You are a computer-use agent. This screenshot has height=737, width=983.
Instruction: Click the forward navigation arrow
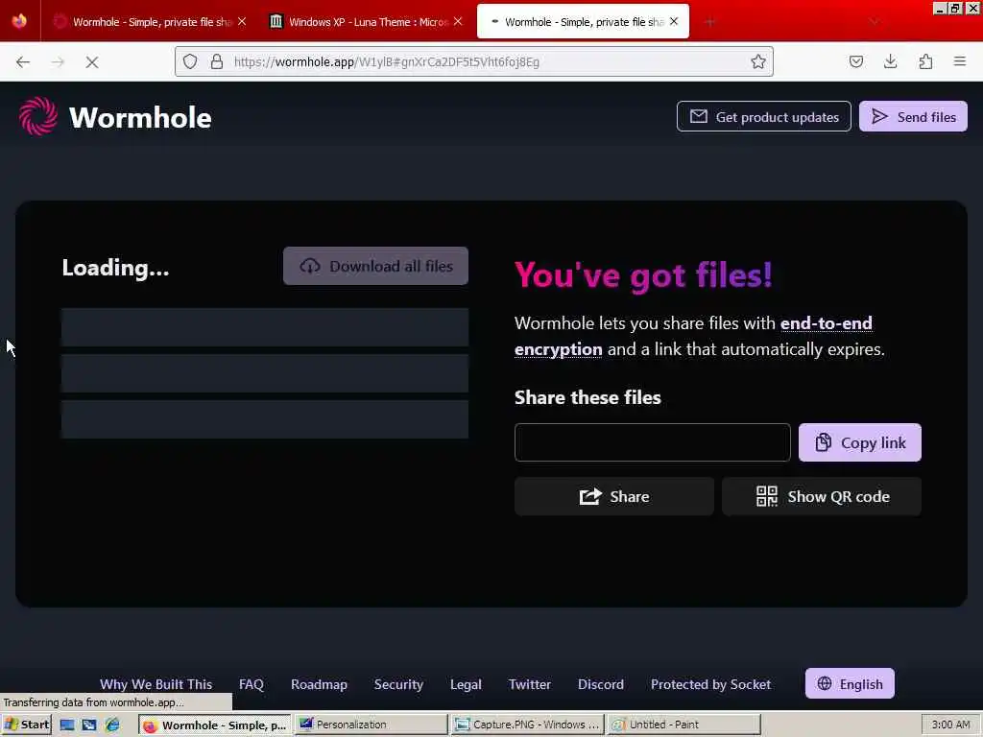pyautogui.click(x=58, y=61)
